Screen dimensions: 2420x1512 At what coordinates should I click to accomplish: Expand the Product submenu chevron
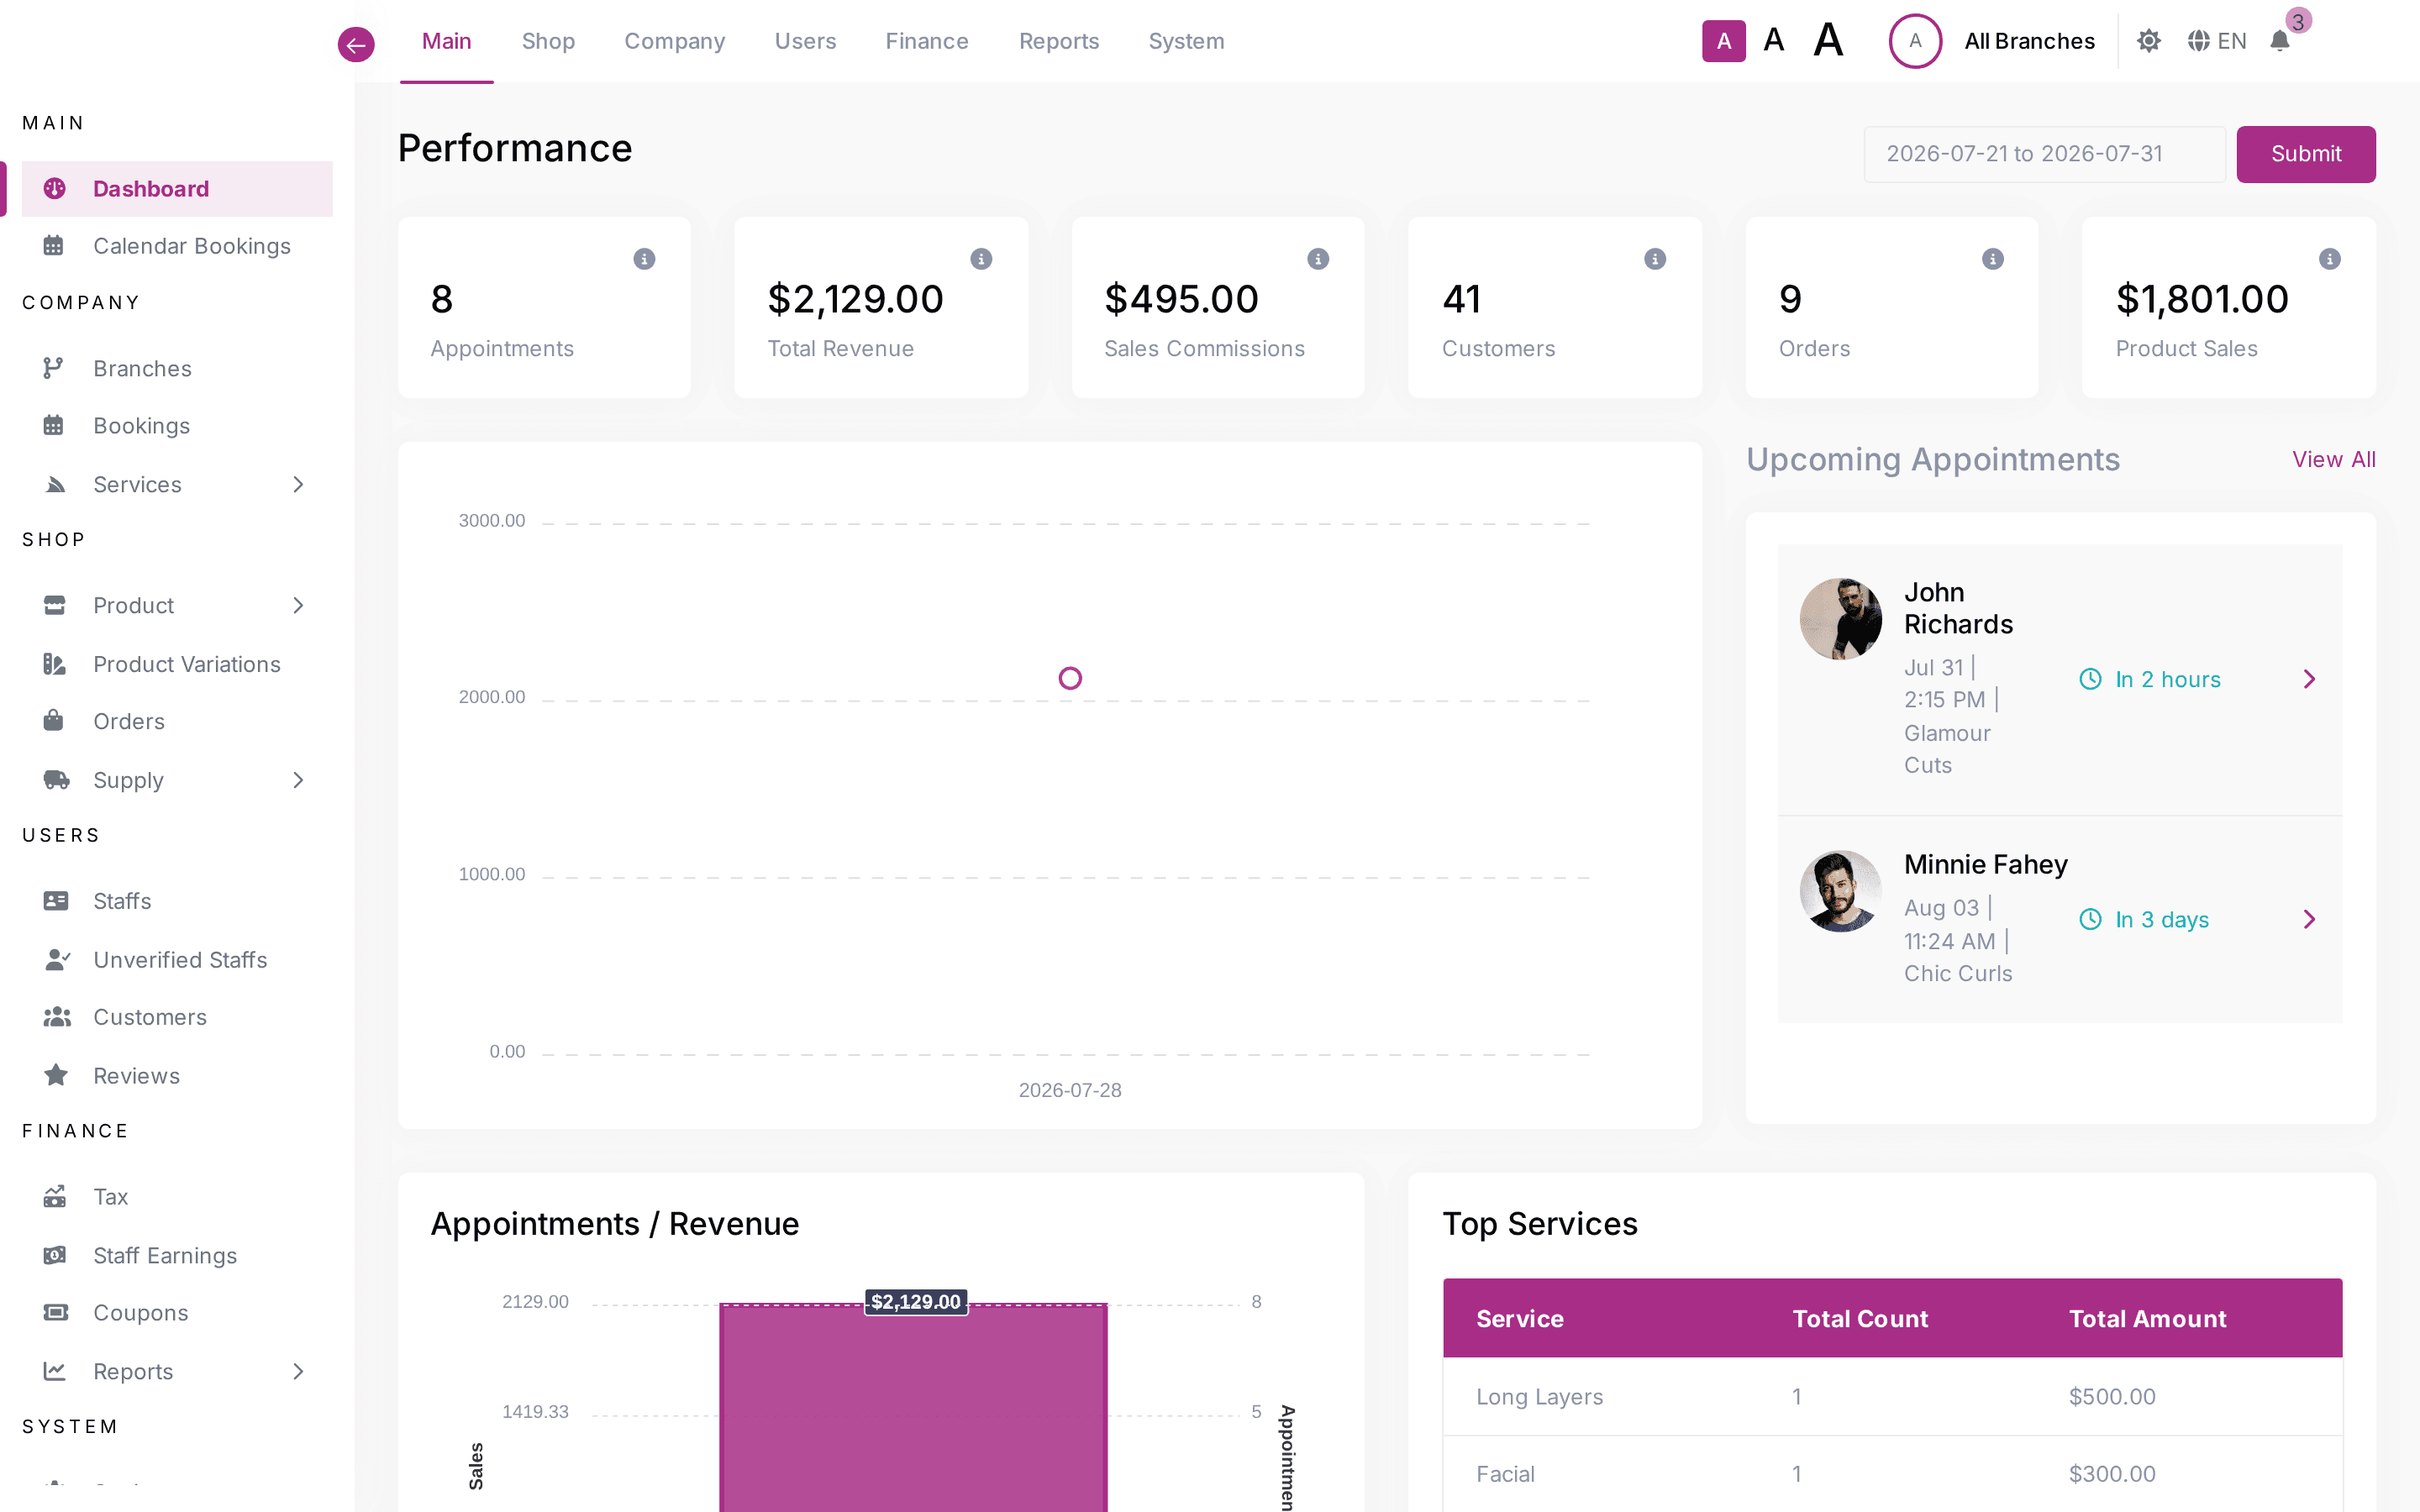pos(298,606)
